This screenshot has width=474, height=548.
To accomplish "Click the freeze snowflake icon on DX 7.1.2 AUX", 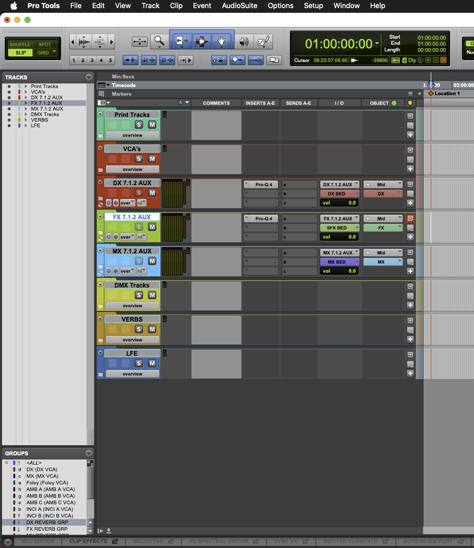I will point(116,203).
